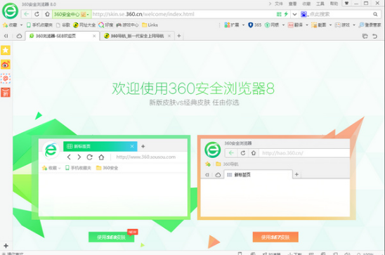Go to the home page via house icon

47,14
